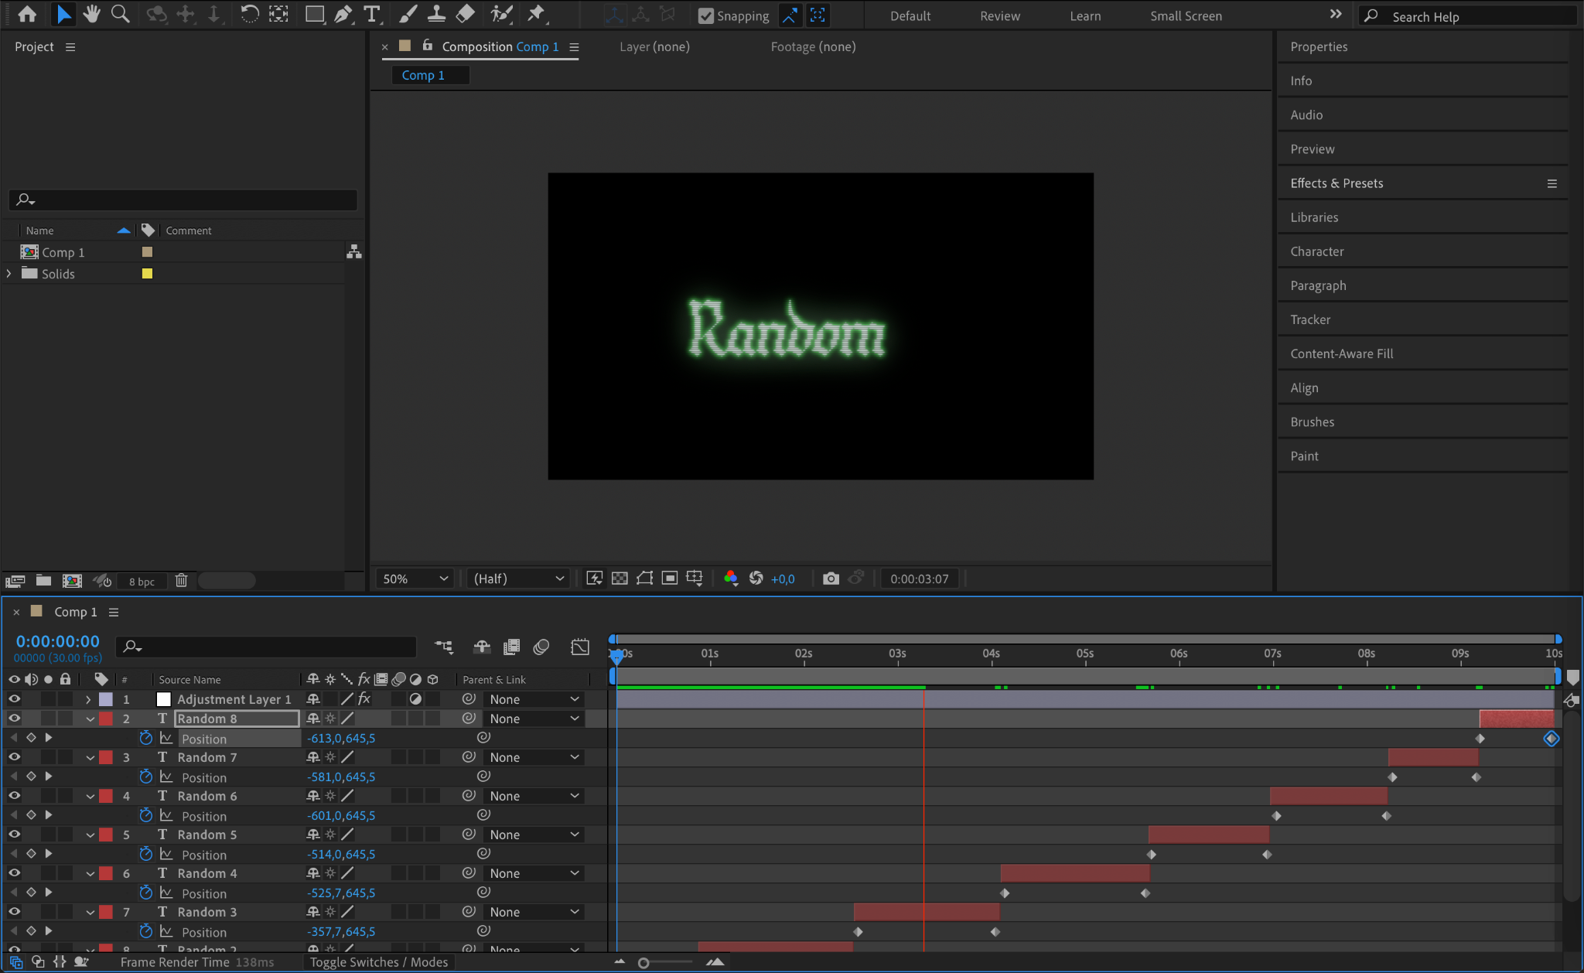Image resolution: width=1584 pixels, height=973 pixels.
Task: Select the Horizontal Type tool
Action: [372, 14]
